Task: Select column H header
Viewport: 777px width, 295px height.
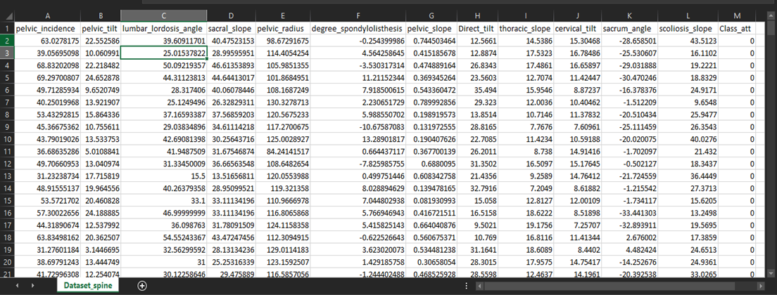Action: [x=477, y=16]
